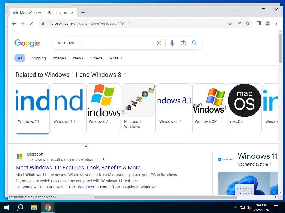Switch to News results

(78, 58)
